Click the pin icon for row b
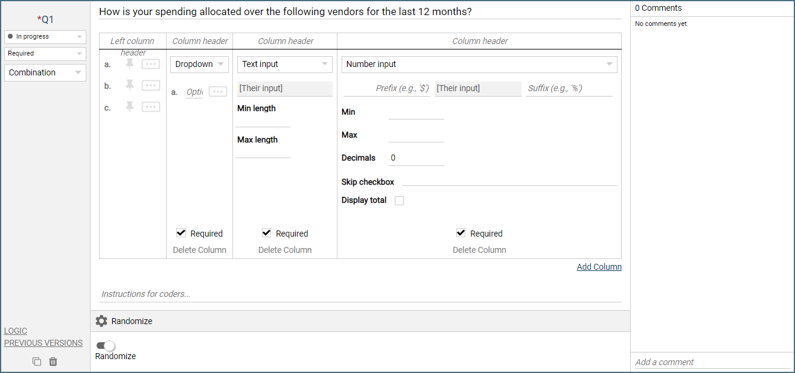This screenshot has height=373, width=795. pyautogui.click(x=130, y=85)
